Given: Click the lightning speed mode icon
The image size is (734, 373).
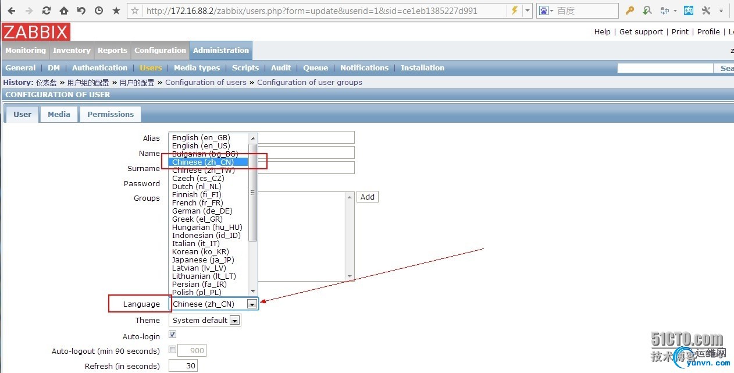Looking at the screenshot, I should [514, 10].
